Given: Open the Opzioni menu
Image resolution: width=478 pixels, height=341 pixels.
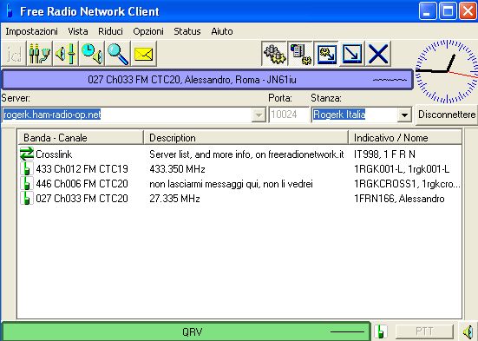Looking at the screenshot, I should [148, 31].
